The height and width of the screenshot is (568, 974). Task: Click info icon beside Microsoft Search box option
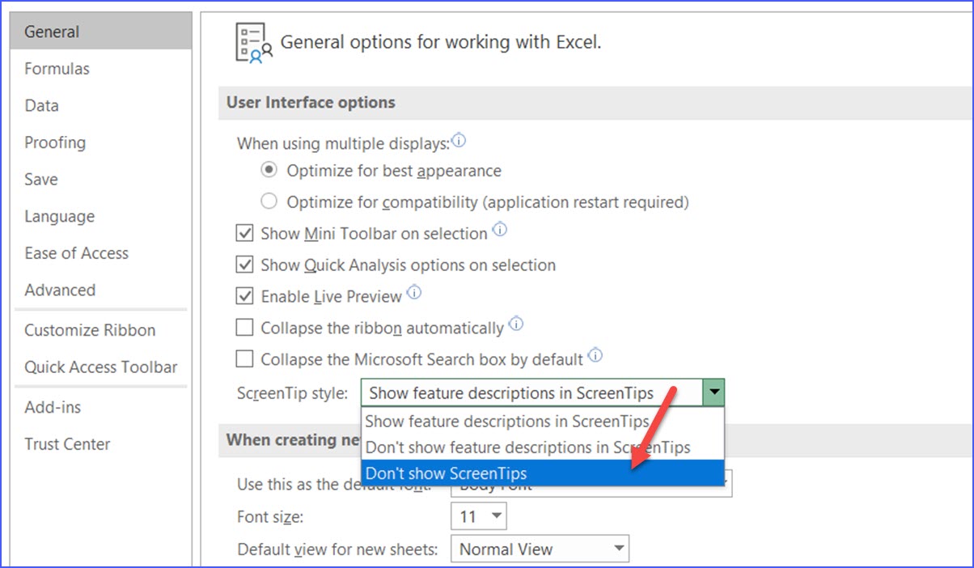(595, 355)
